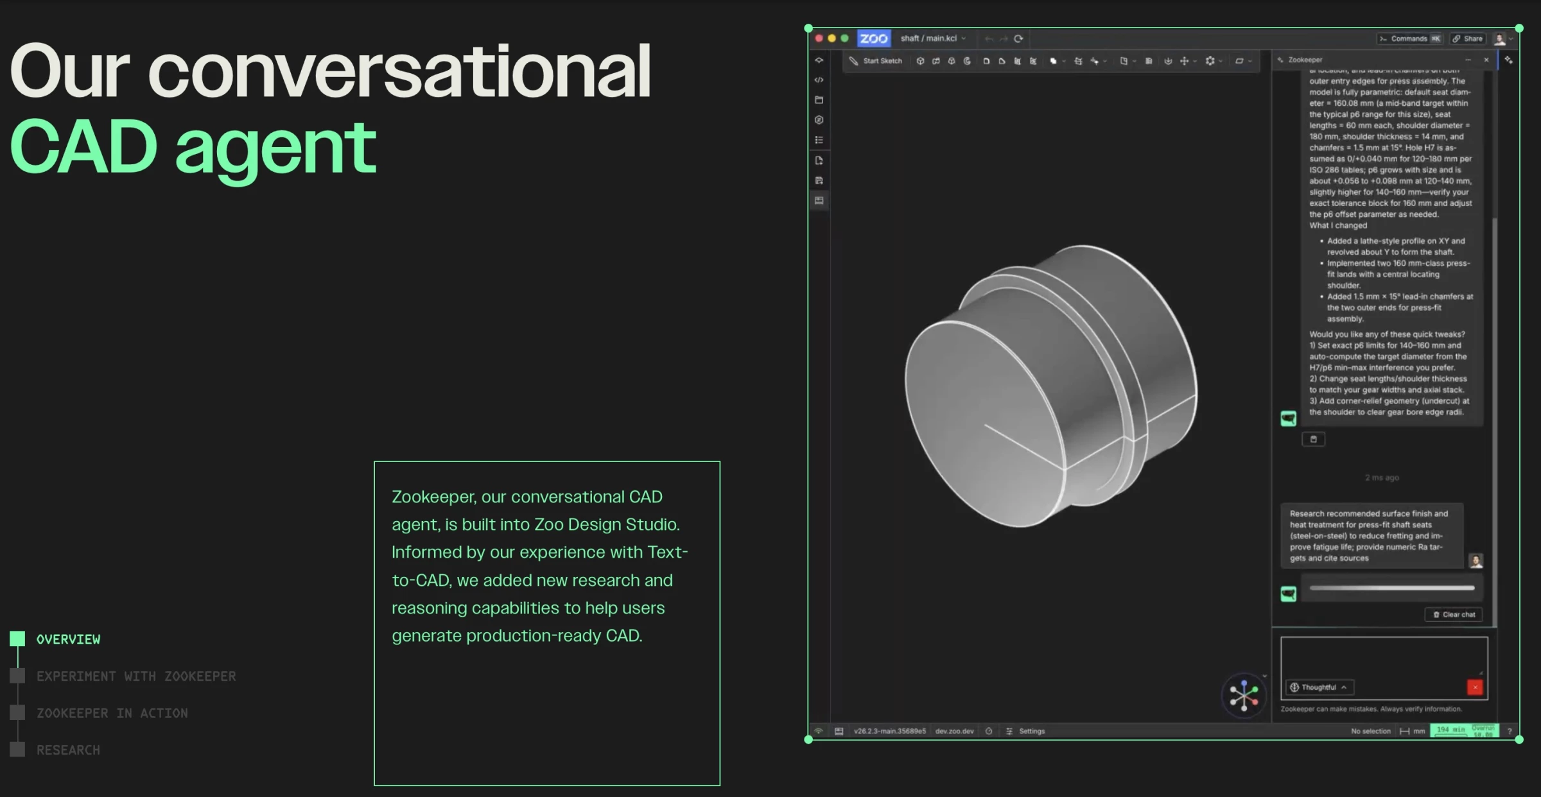Click the Share link button
1541x797 pixels.
[1468, 39]
